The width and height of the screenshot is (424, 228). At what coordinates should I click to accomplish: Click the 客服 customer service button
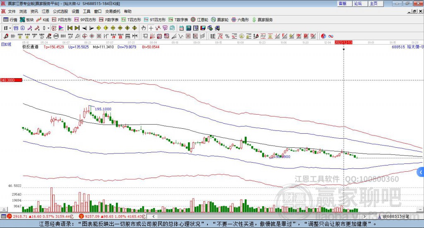pyautogui.click(x=342, y=3)
